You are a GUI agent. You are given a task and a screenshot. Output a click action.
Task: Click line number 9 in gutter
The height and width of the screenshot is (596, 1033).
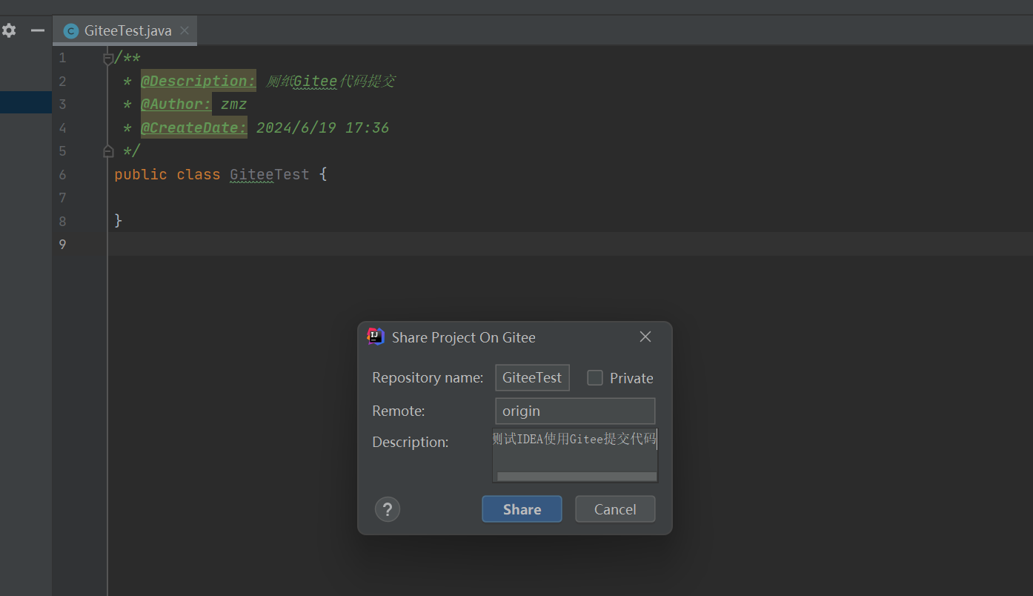tap(62, 244)
